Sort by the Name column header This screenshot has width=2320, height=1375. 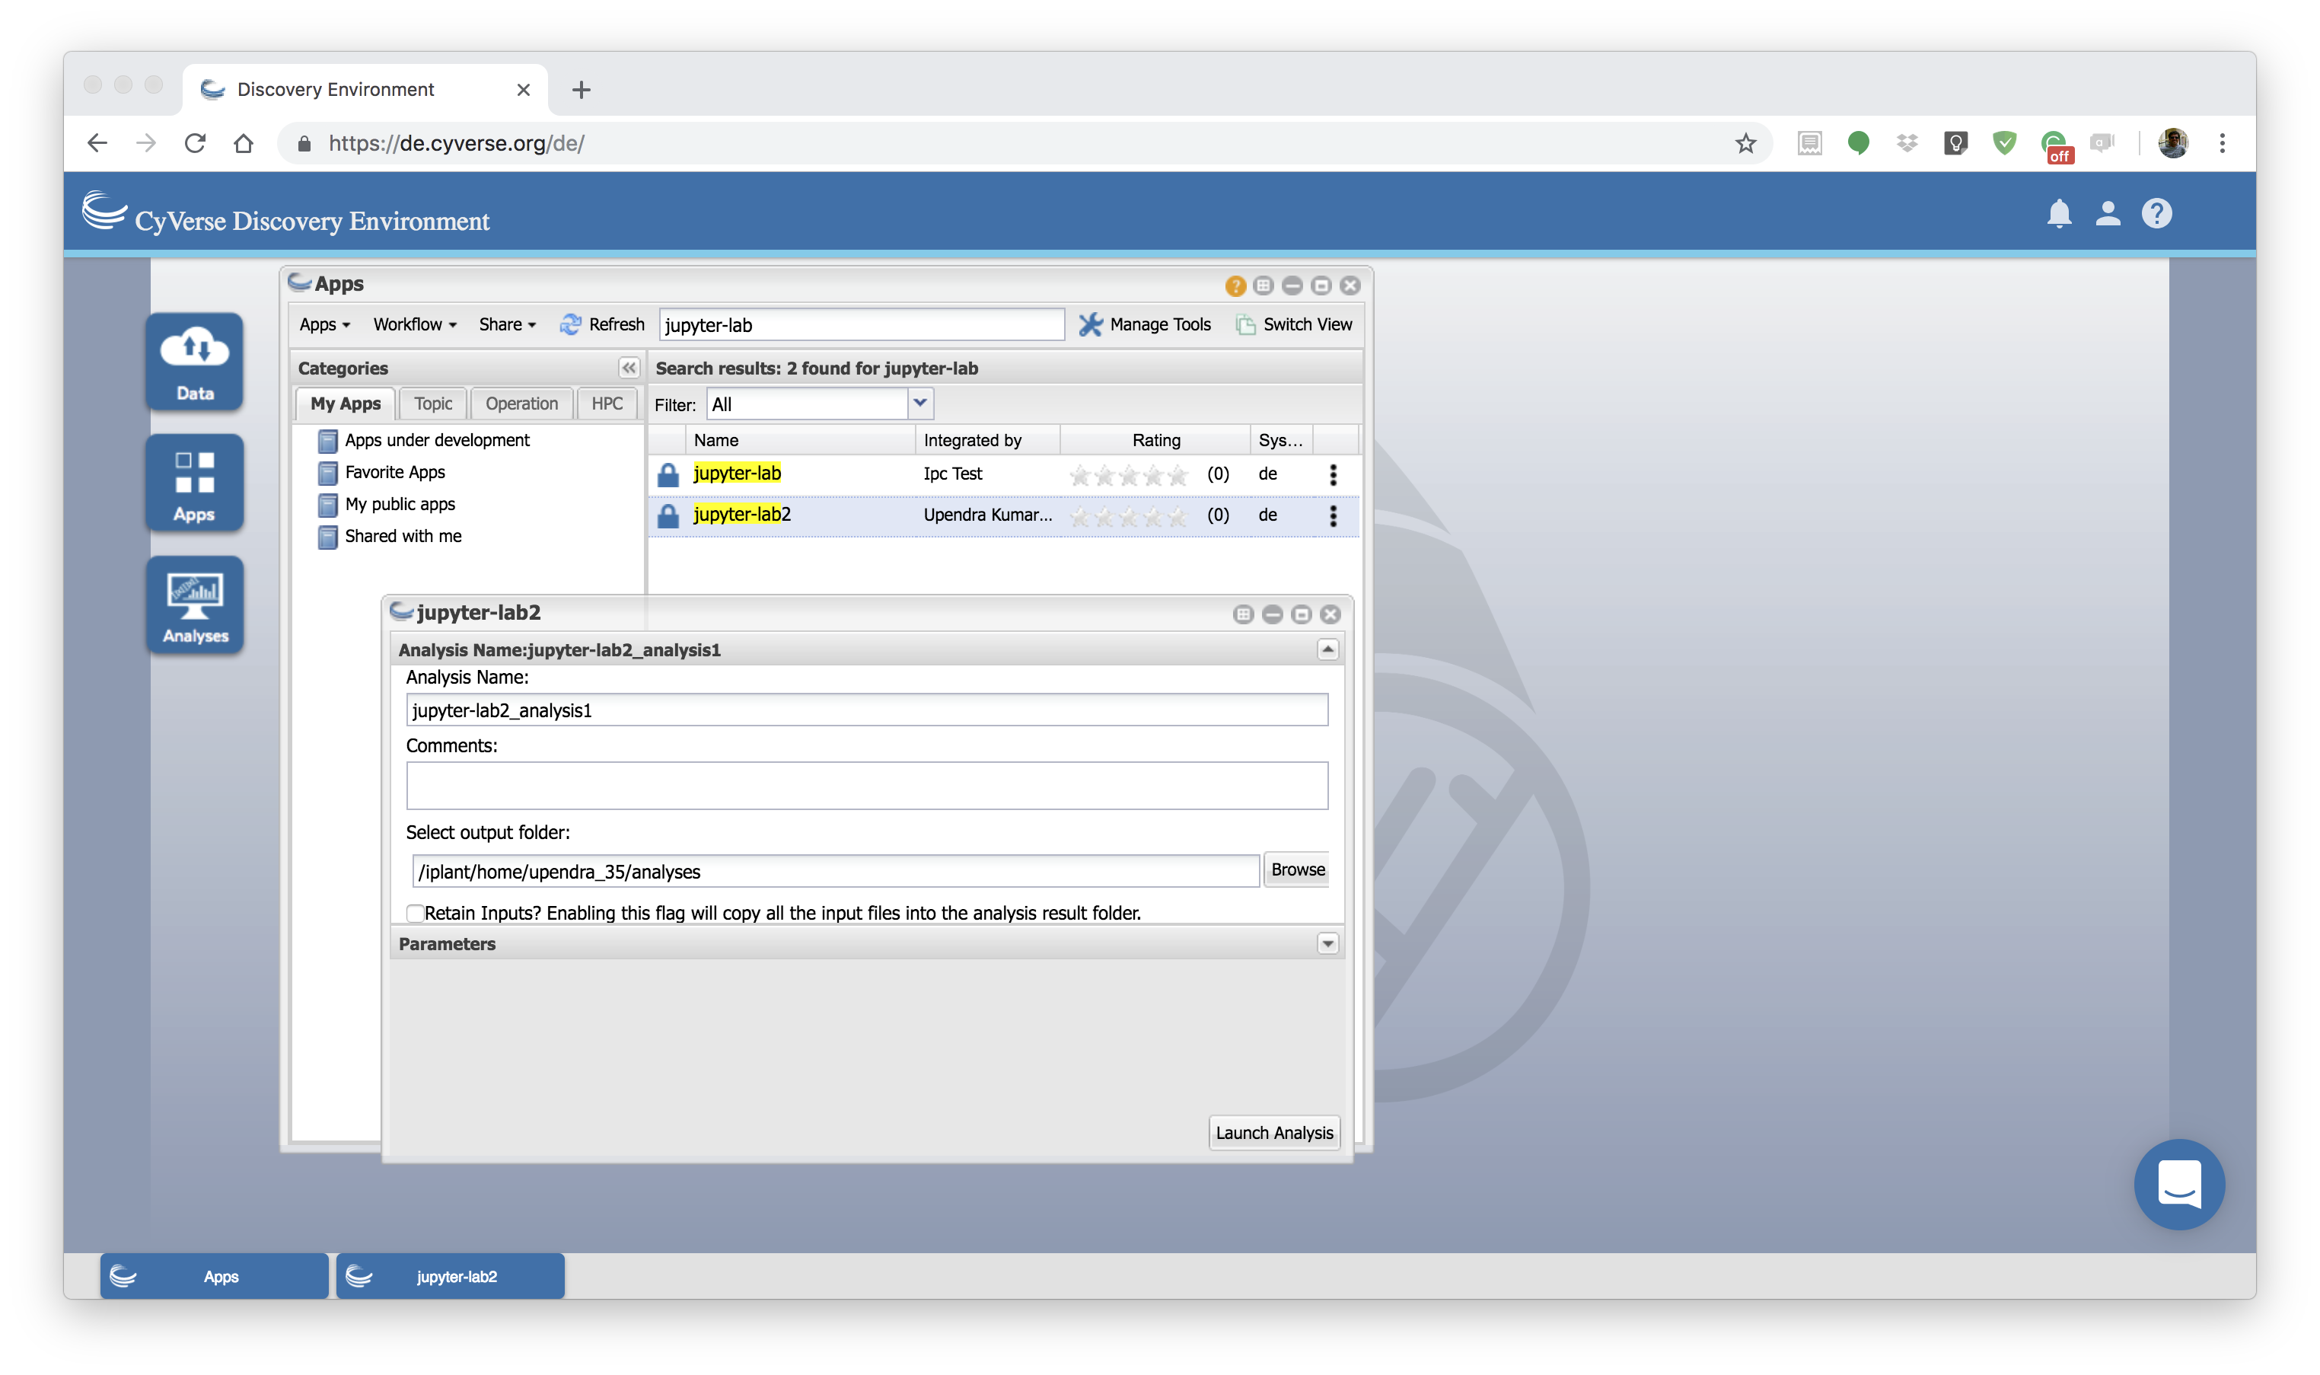[x=799, y=440]
